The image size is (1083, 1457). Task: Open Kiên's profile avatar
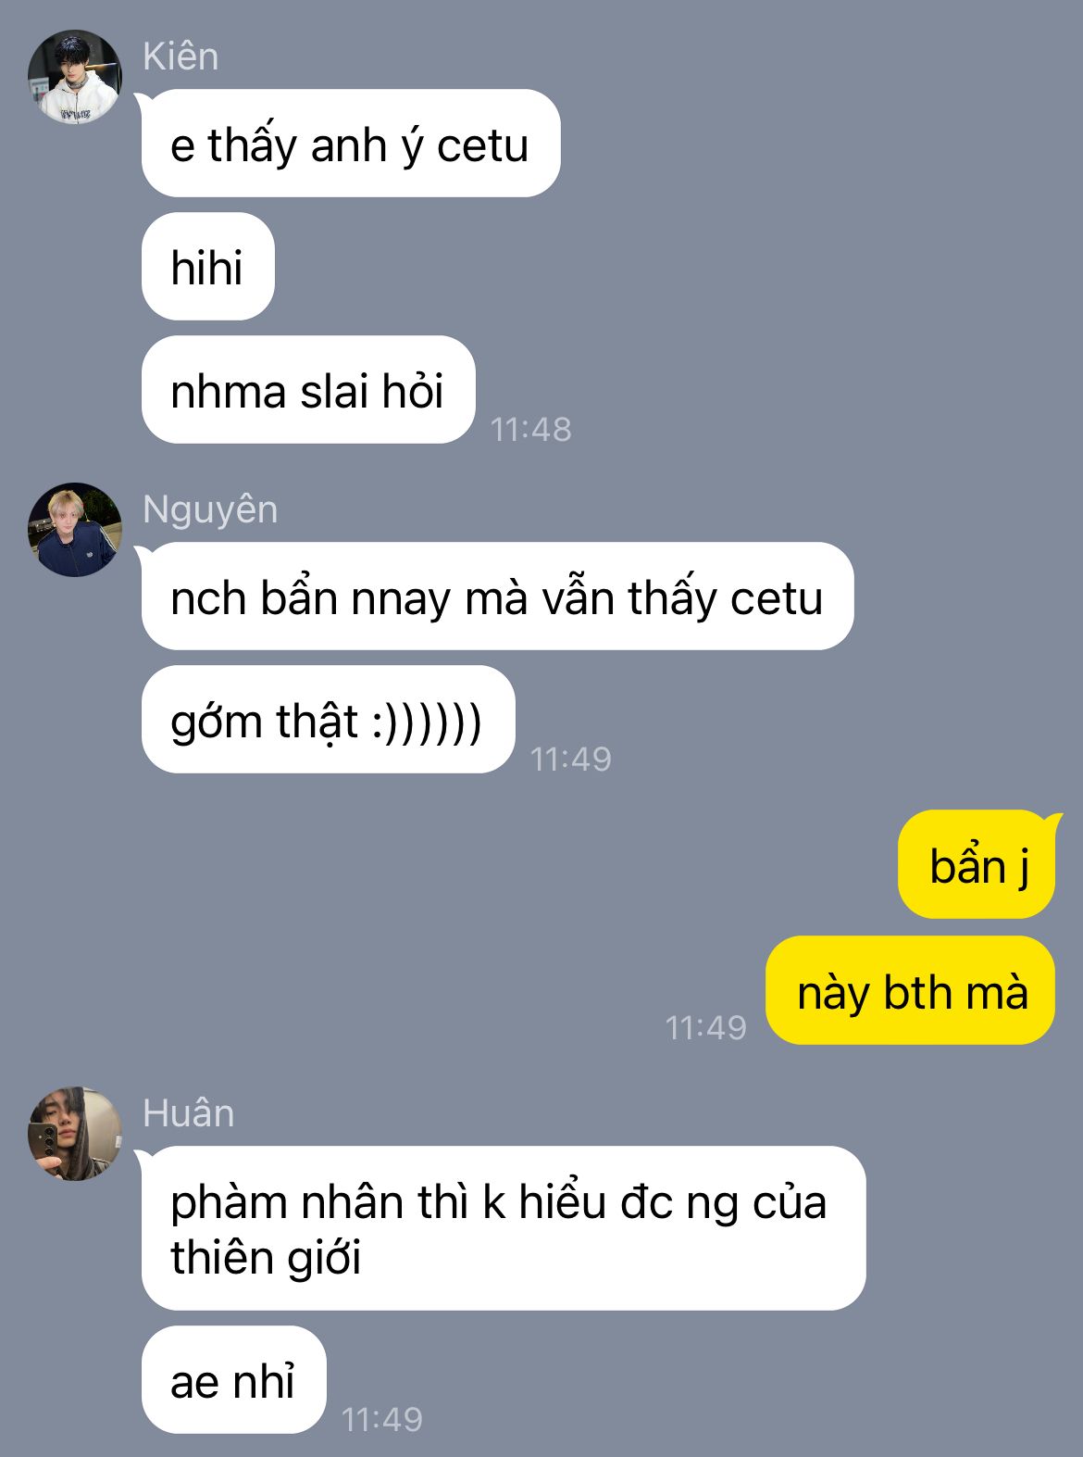(x=75, y=77)
